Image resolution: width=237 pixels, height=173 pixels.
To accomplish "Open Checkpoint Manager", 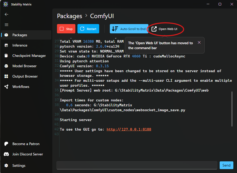I will click(x=26, y=56).
